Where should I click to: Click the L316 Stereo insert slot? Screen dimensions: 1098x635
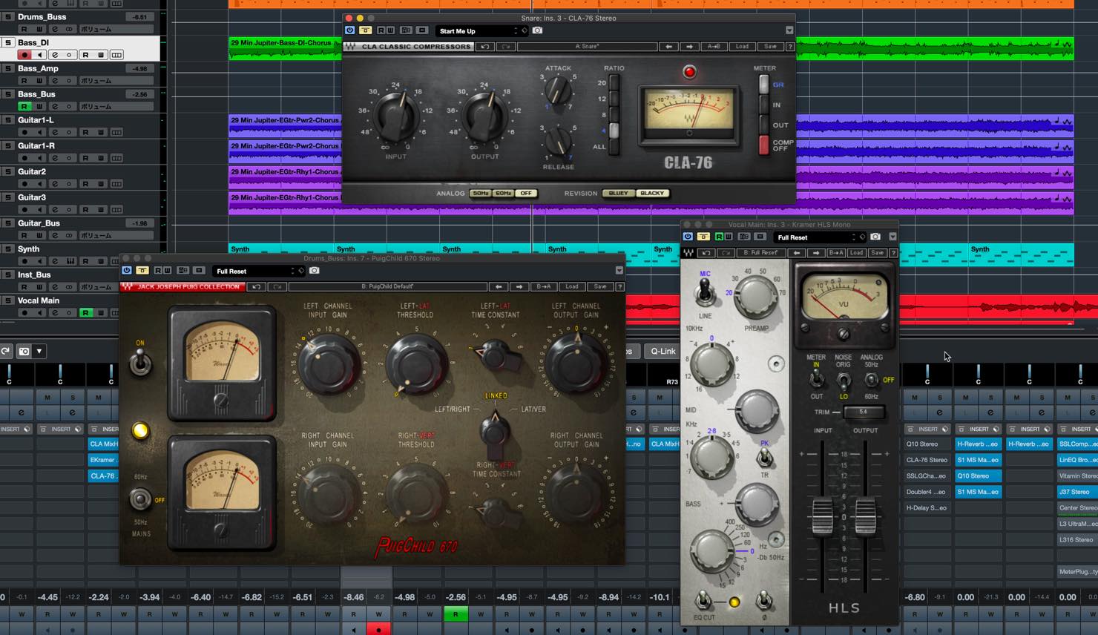click(1077, 540)
